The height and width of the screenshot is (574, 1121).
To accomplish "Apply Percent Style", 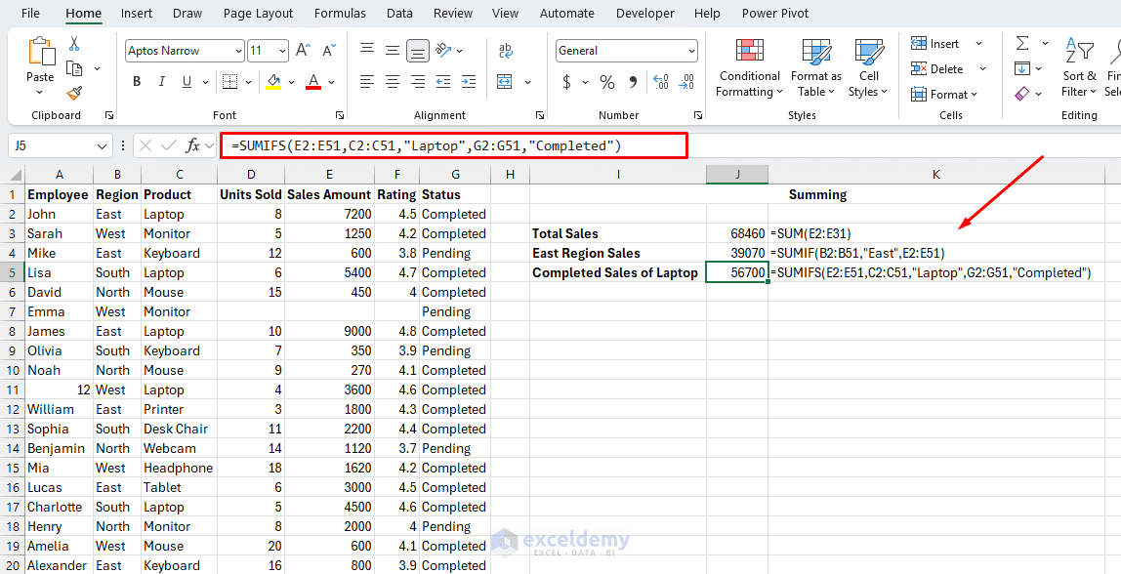I will pos(607,82).
